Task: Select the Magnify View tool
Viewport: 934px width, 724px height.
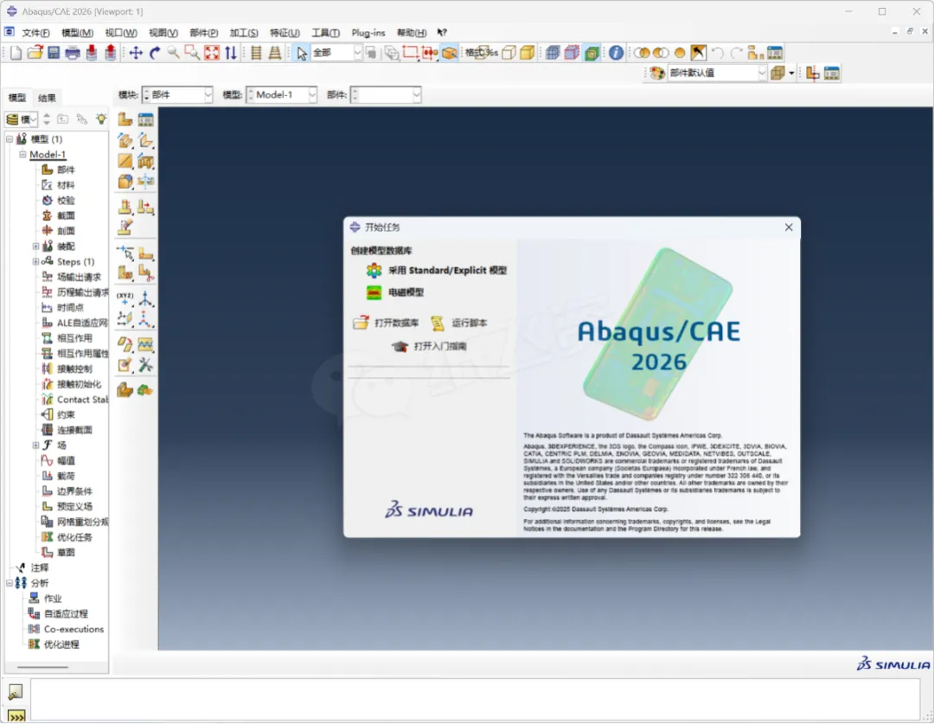Action: (x=173, y=53)
